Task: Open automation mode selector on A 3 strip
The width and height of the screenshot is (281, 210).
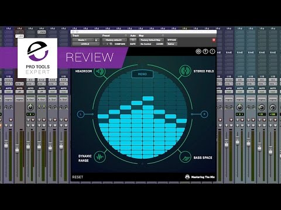Action: pos(30,92)
